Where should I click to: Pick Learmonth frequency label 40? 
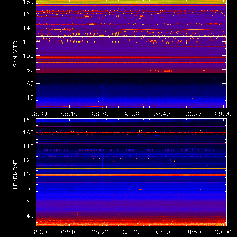[30, 216]
